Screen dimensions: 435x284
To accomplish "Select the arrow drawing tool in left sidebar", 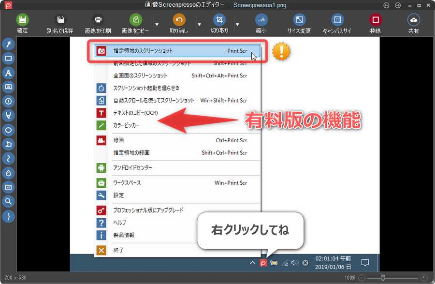I will coord(8,44).
